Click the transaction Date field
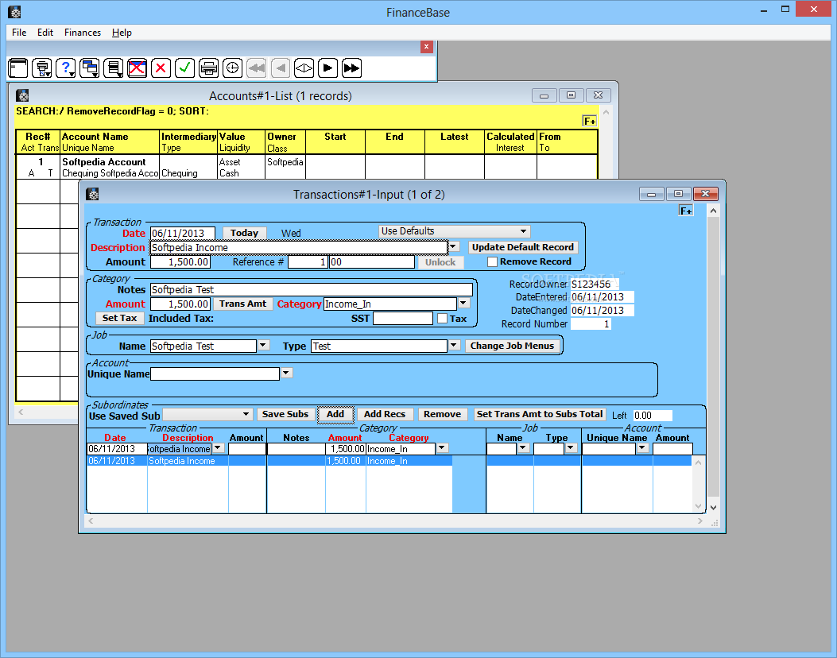 click(183, 233)
